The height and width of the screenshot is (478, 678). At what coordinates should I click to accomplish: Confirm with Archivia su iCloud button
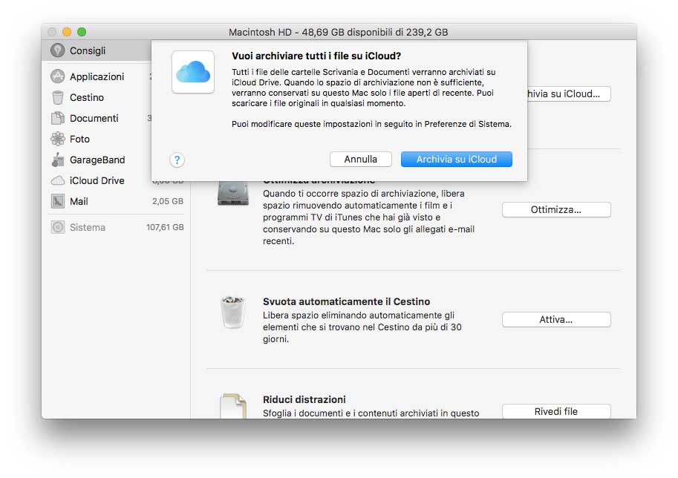[x=457, y=159]
